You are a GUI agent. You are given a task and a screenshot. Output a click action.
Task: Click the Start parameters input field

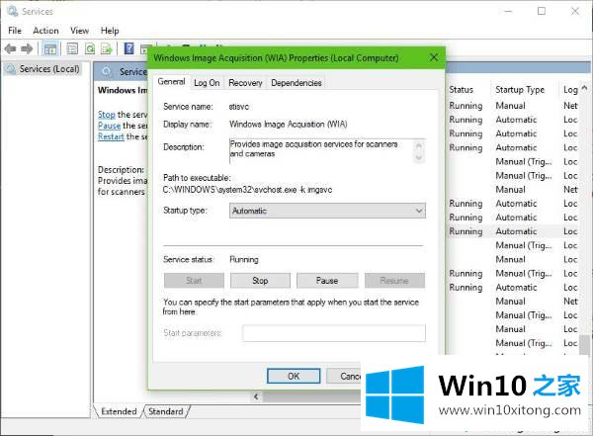[x=334, y=333]
